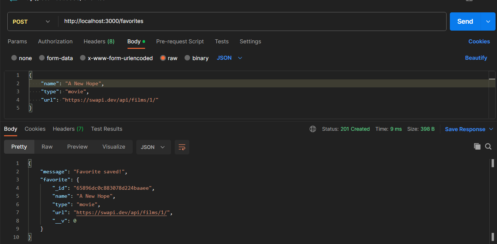Choose the binary body option
This screenshot has height=244, width=497.
187,58
